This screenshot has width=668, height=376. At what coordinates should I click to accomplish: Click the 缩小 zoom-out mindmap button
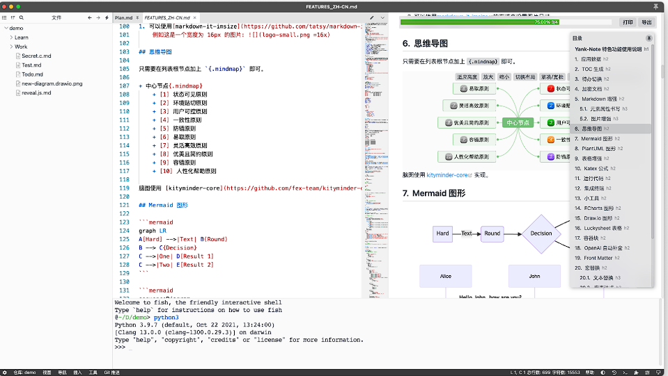(504, 77)
